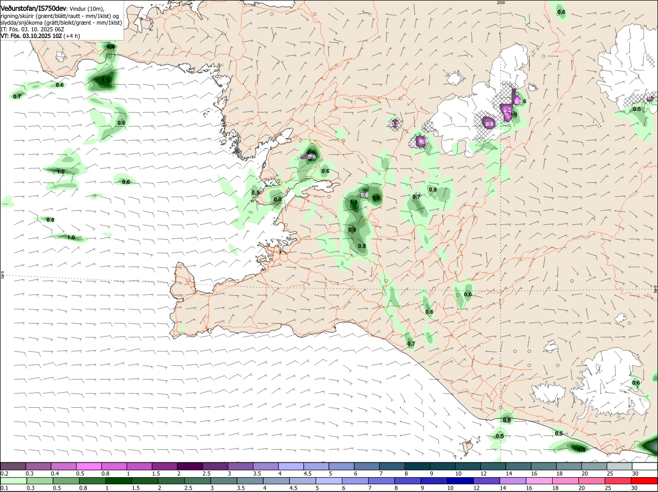
Task: Click the lavender 4 swatch in snow scale
Action: (290, 466)
